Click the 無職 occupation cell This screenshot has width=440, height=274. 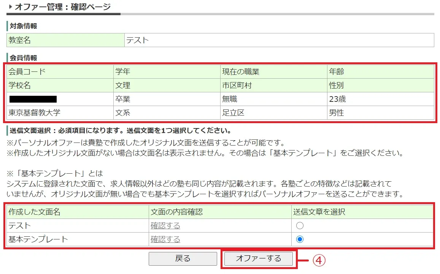click(x=230, y=100)
